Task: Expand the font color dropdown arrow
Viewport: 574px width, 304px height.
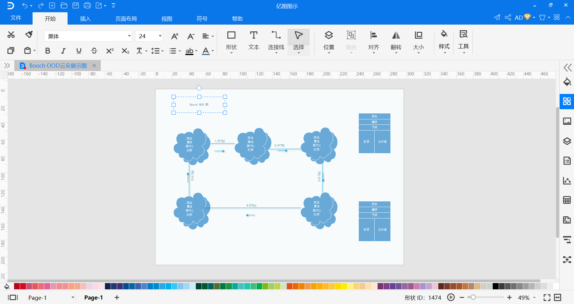Action: pyautogui.click(x=213, y=51)
